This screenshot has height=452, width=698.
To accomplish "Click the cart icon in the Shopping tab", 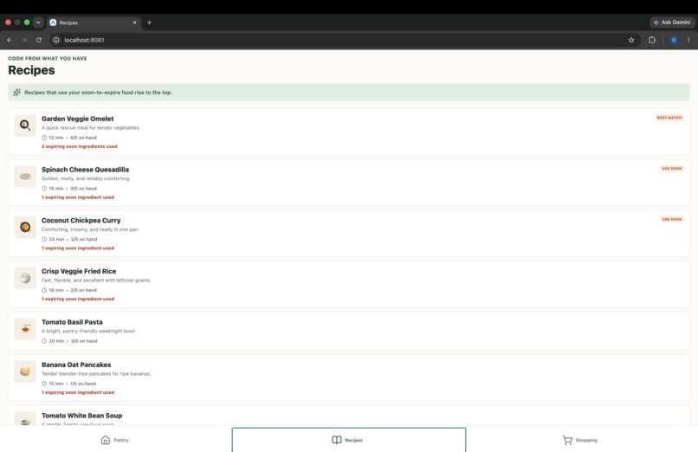I will tap(567, 440).
